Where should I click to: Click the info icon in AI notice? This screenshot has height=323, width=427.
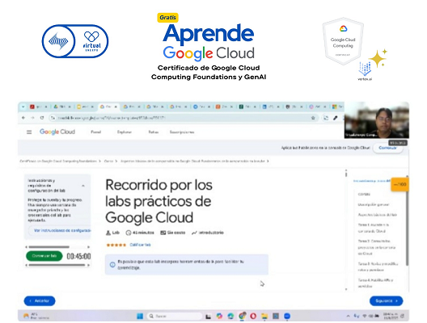pyautogui.click(x=112, y=265)
